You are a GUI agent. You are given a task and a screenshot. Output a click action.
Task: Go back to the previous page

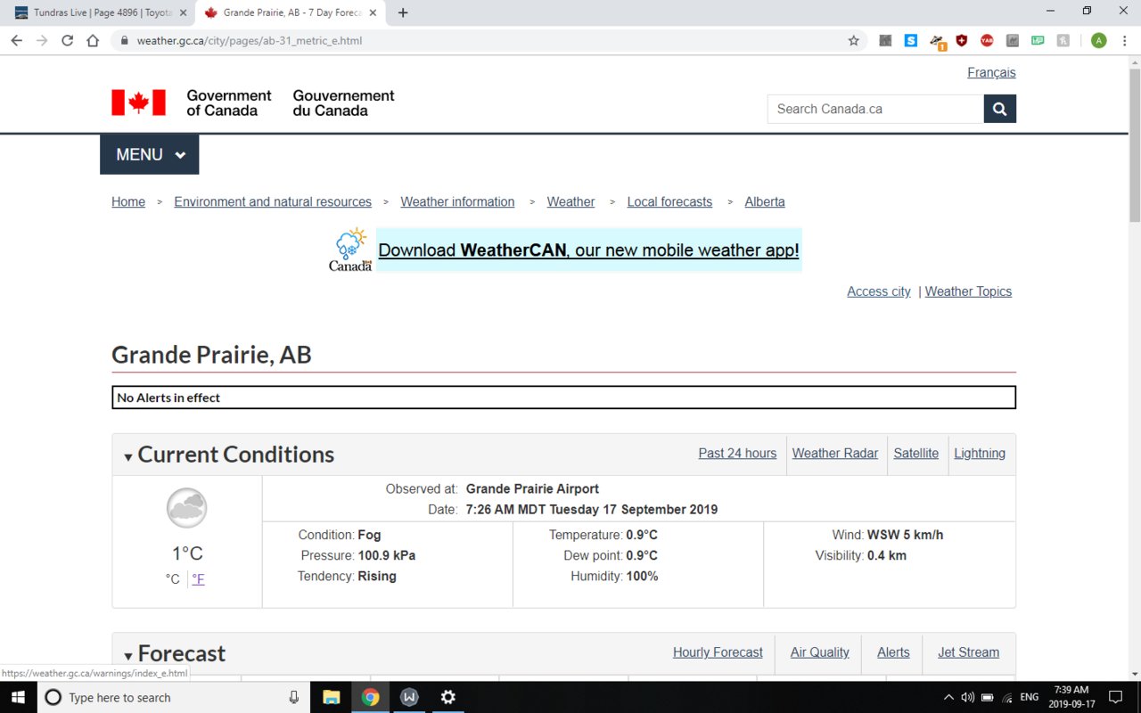16,40
